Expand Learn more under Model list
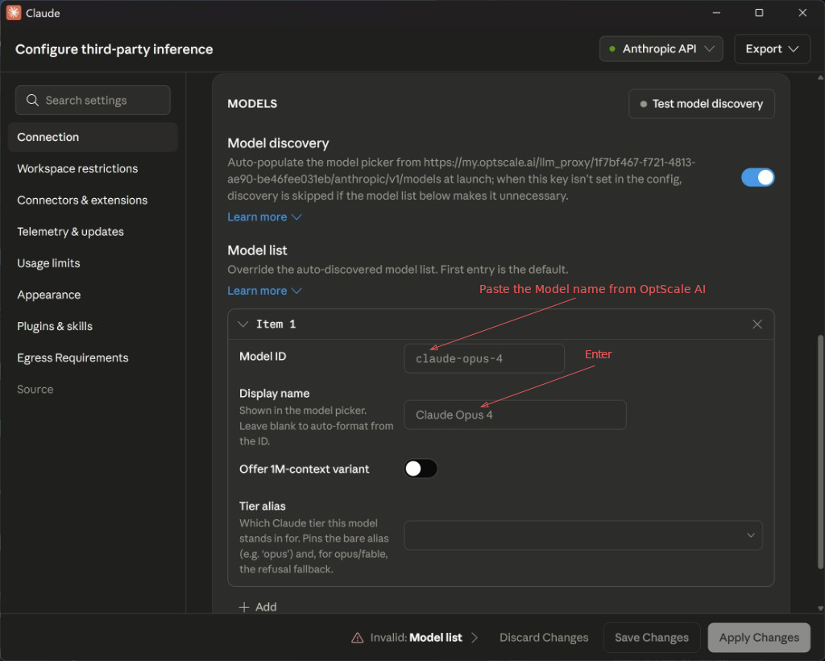Screen dimensions: 825x661 click(264, 291)
